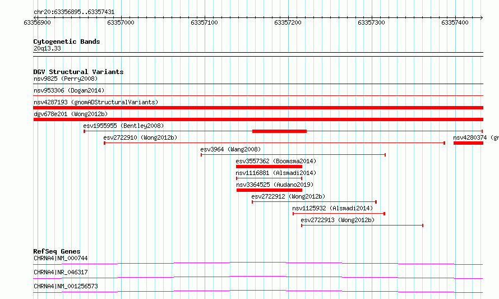The image size is (499, 299).
Task: Select esv3557362 (Boomsma2014) label
Action: point(276,161)
